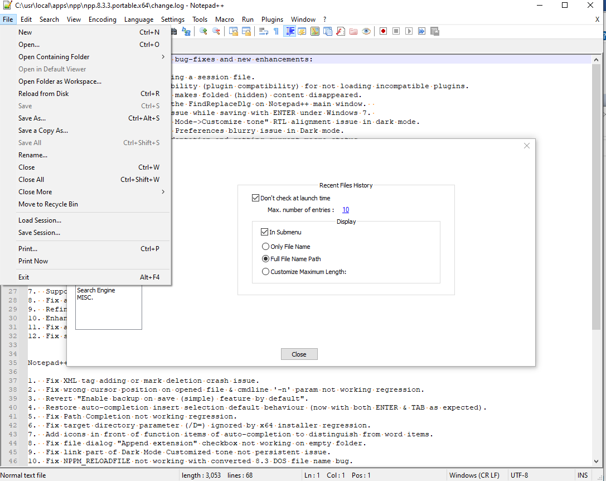This screenshot has width=606, height=481.
Task: Select Only File Name radio button
Action: tap(265, 247)
